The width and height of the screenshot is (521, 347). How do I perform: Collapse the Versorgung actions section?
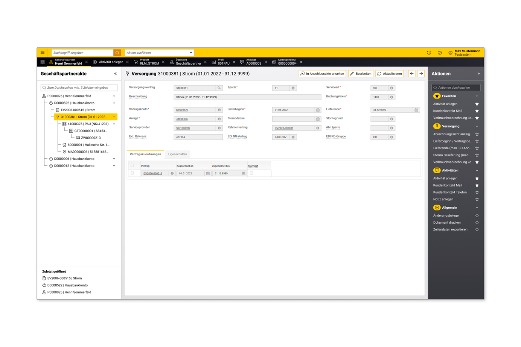477,126
